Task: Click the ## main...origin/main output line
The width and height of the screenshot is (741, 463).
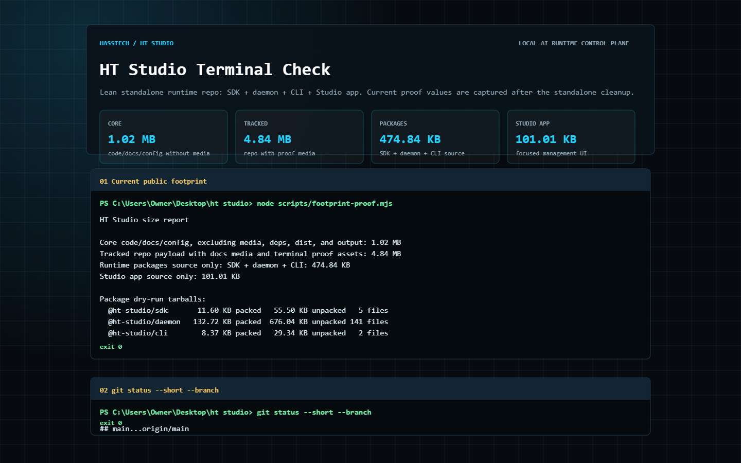Action: pyautogui.click(x=144, y=429)
